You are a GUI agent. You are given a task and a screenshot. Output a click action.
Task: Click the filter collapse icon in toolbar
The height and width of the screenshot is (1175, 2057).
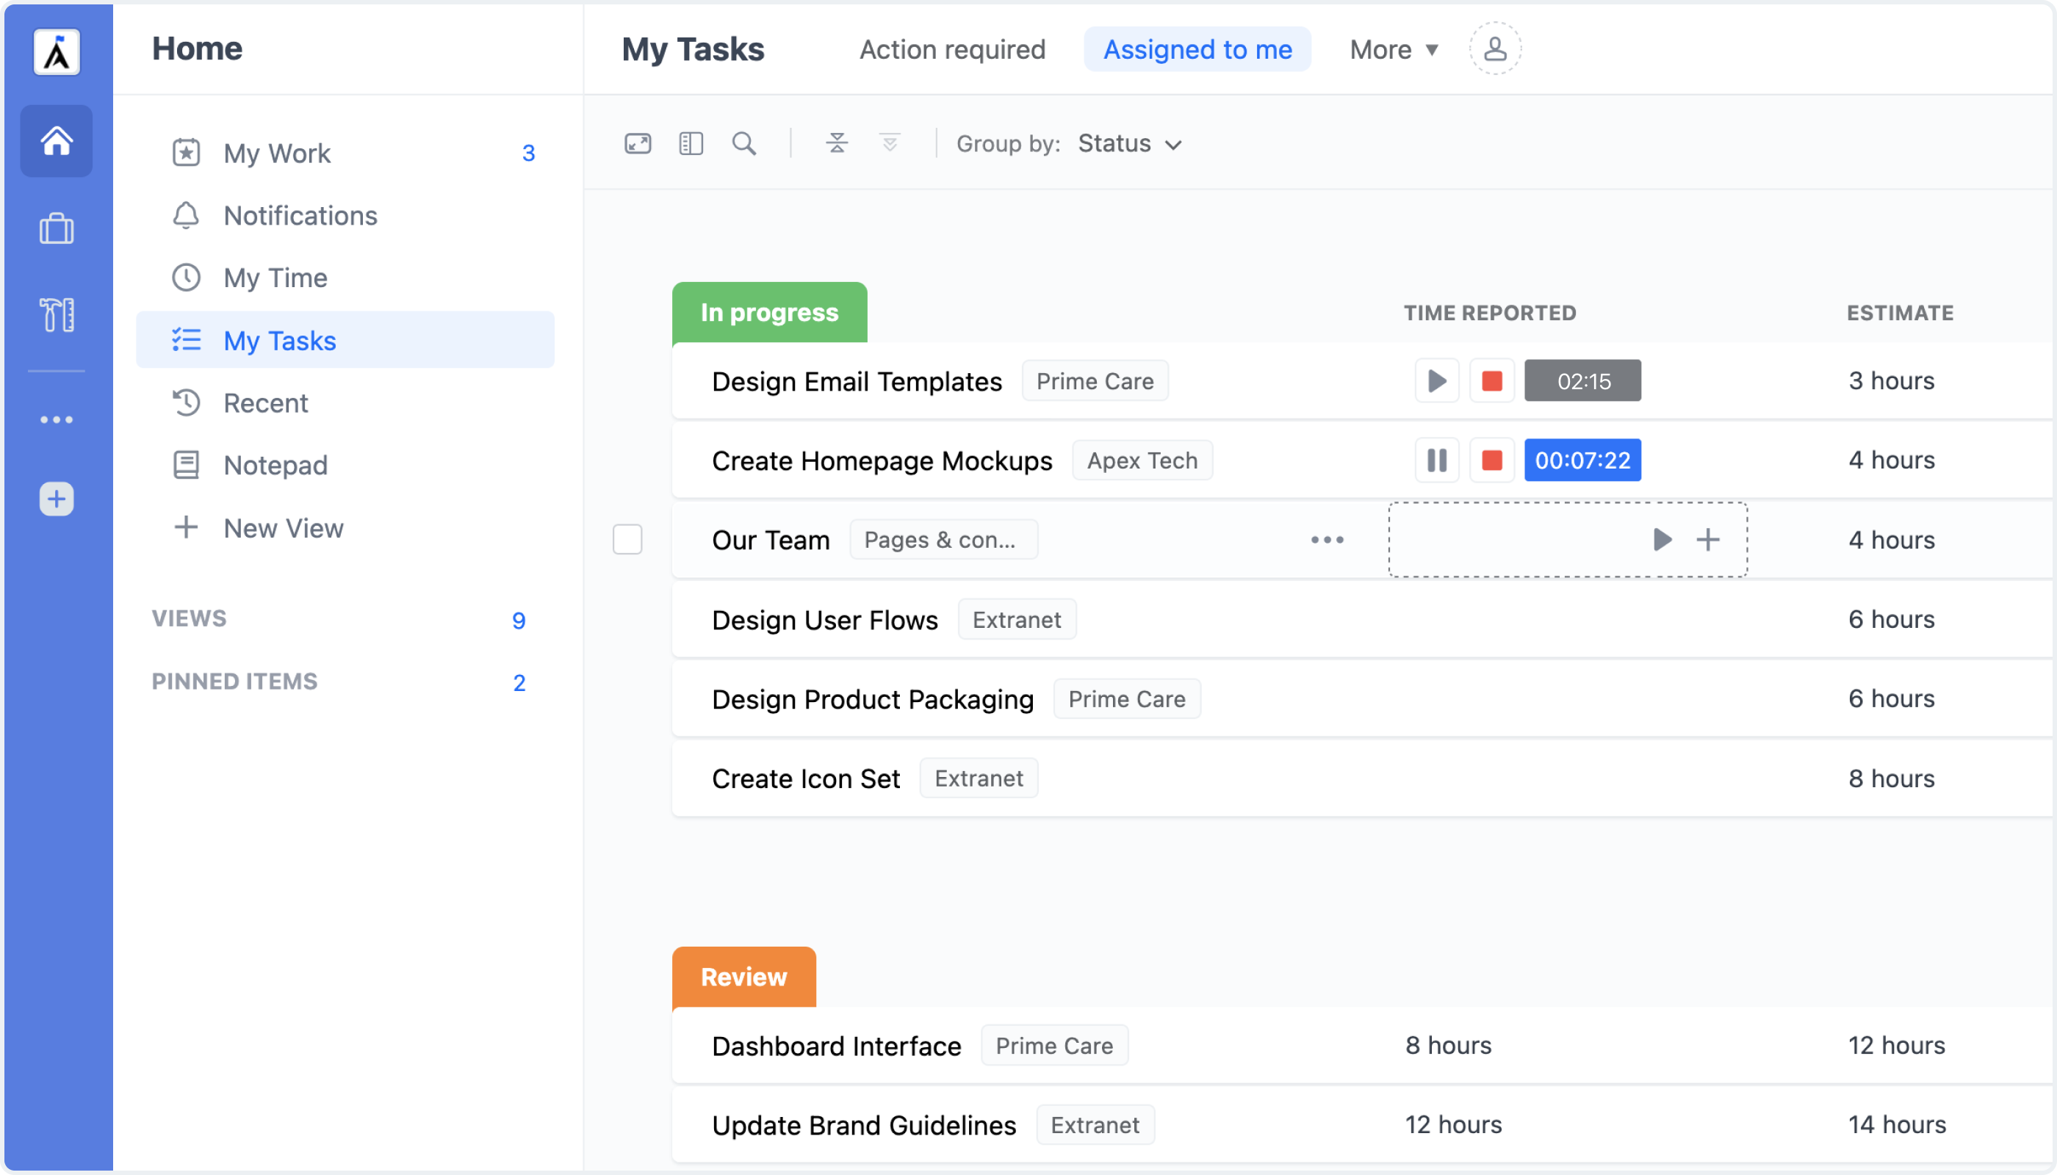[835, 141]
